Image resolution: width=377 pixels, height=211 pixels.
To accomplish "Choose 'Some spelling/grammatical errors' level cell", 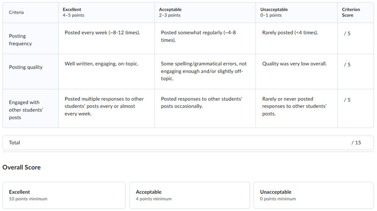I will coord(205,71).
